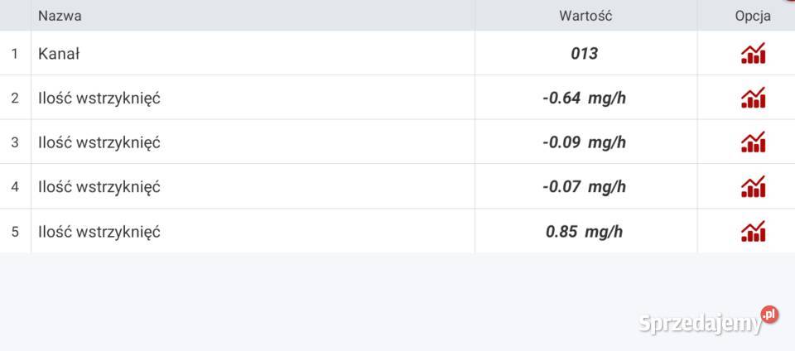Click Ilość wstrzyknięć label in row 5
The image size is (795, 351).
coord(99,232)
